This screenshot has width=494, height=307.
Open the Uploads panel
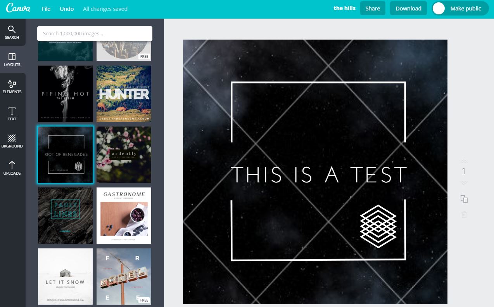12,168
